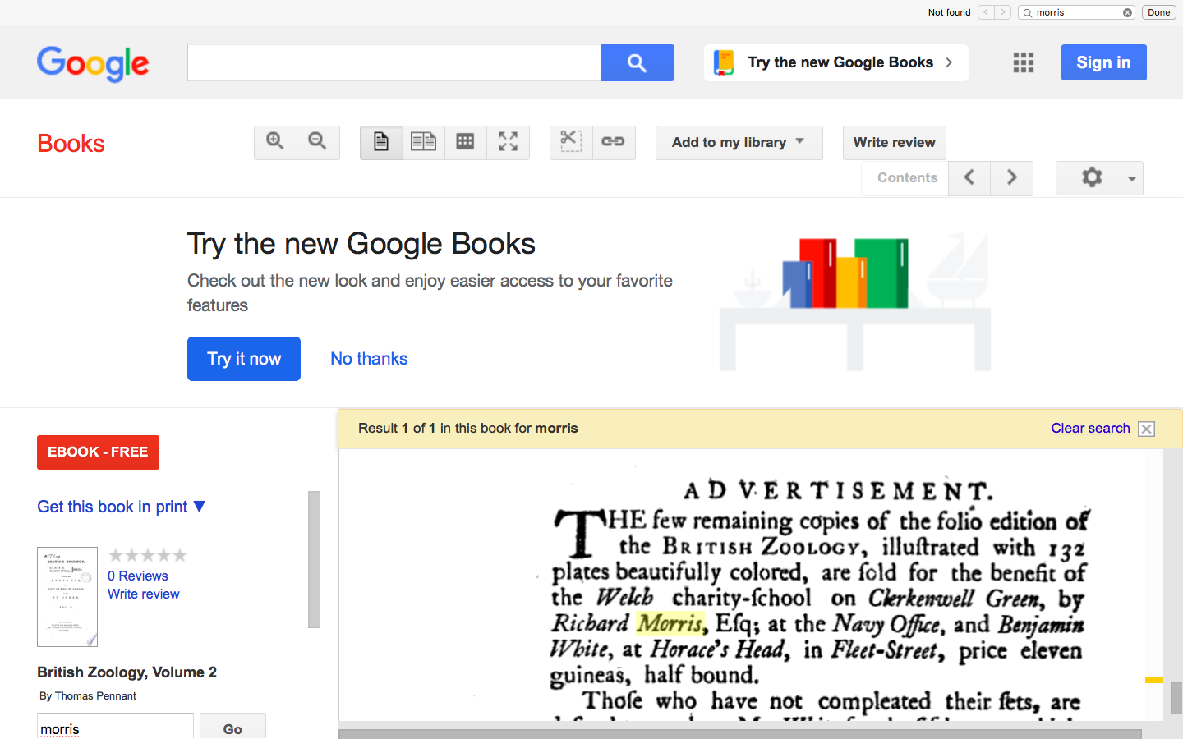Click the zoom out magnifier icon
This screenshot has width=1183, height=739.
[x=318, y=142]
